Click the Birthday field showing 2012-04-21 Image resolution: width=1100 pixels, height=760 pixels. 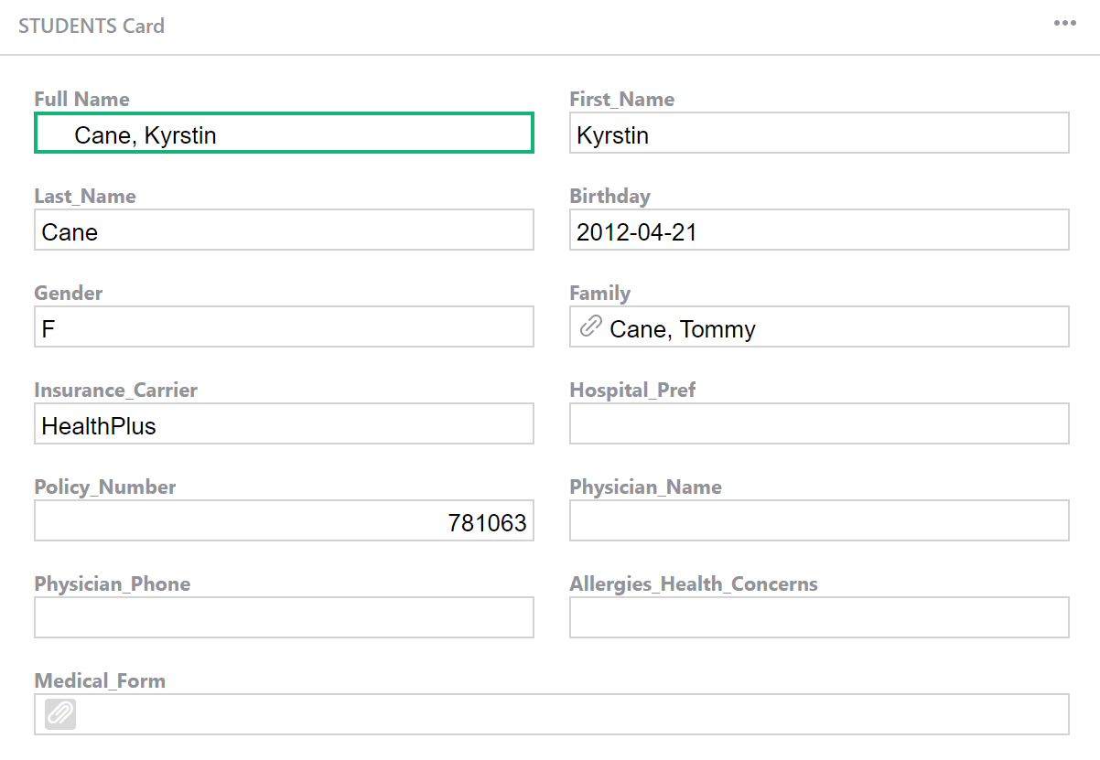click(x=818, y=230)
